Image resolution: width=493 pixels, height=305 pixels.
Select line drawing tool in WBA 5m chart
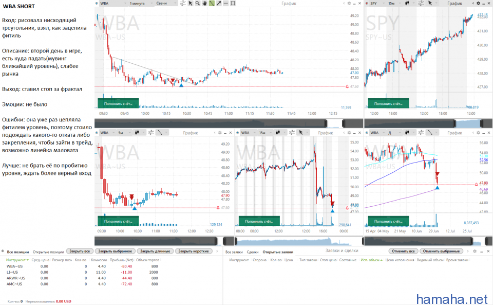(x=160, y=133)
